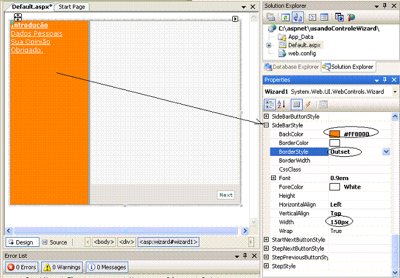The width and height of the screenshot is (400, 278).
Task: Click the BorderColor empty swatch
Action: coord(334,143)
